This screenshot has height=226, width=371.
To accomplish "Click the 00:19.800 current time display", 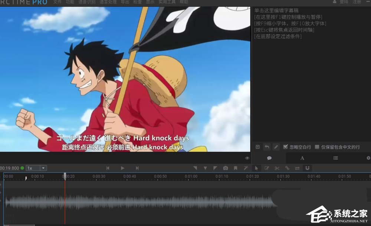I will pos(10,168).
